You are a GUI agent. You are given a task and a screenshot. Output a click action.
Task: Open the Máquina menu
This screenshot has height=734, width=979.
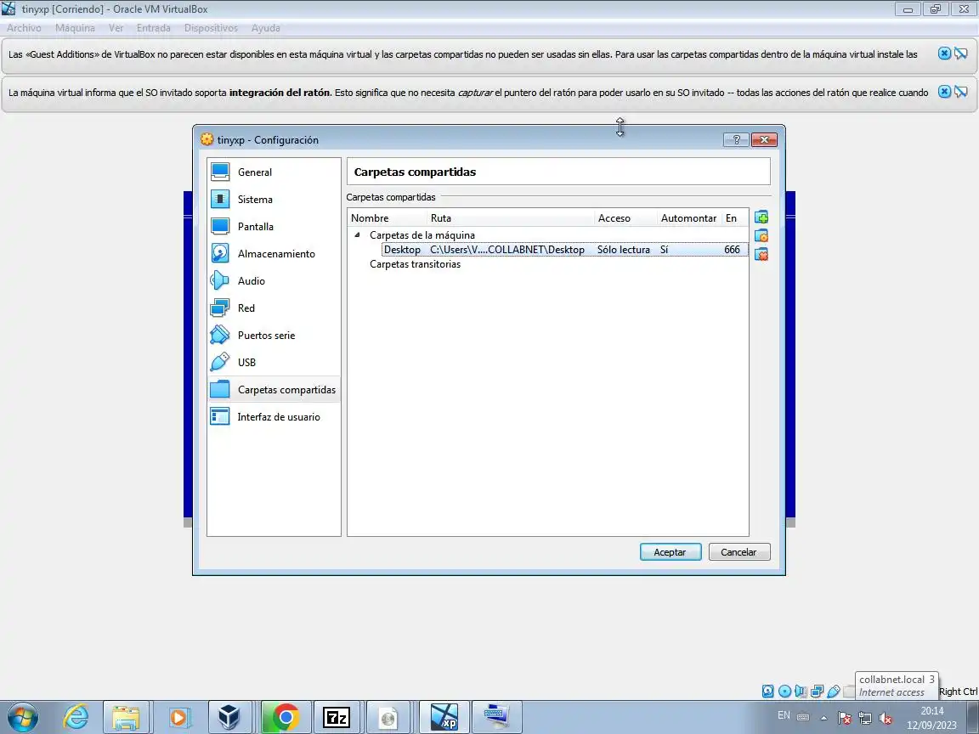click(x=75, y=28)
